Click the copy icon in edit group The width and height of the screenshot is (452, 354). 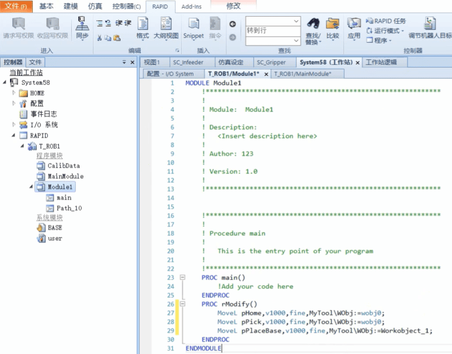click(x=108, y=38)
